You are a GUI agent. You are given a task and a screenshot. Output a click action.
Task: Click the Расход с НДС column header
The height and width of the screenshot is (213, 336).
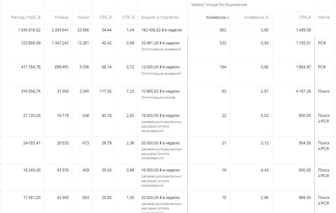(26, 17)
